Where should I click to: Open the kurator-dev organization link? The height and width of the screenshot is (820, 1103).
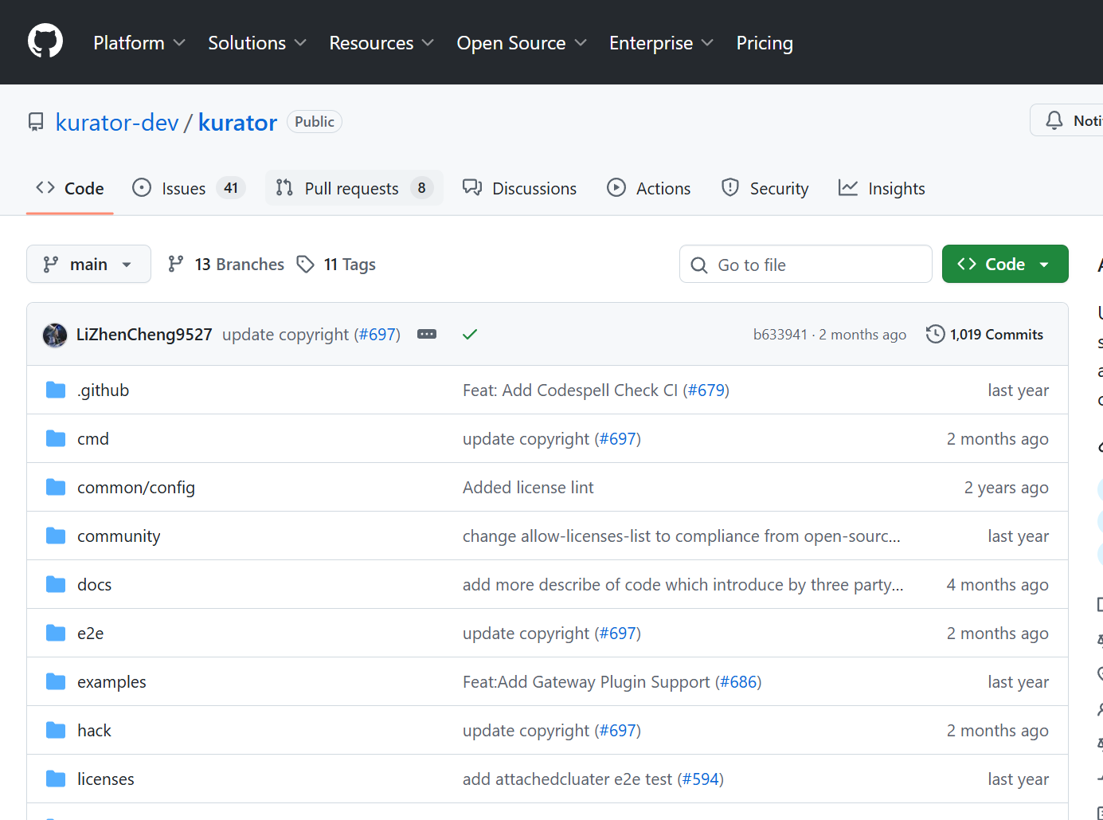tap(117, 122)
